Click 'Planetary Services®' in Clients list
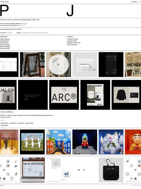The image size is (141, 189). click(x=74, y=43)
